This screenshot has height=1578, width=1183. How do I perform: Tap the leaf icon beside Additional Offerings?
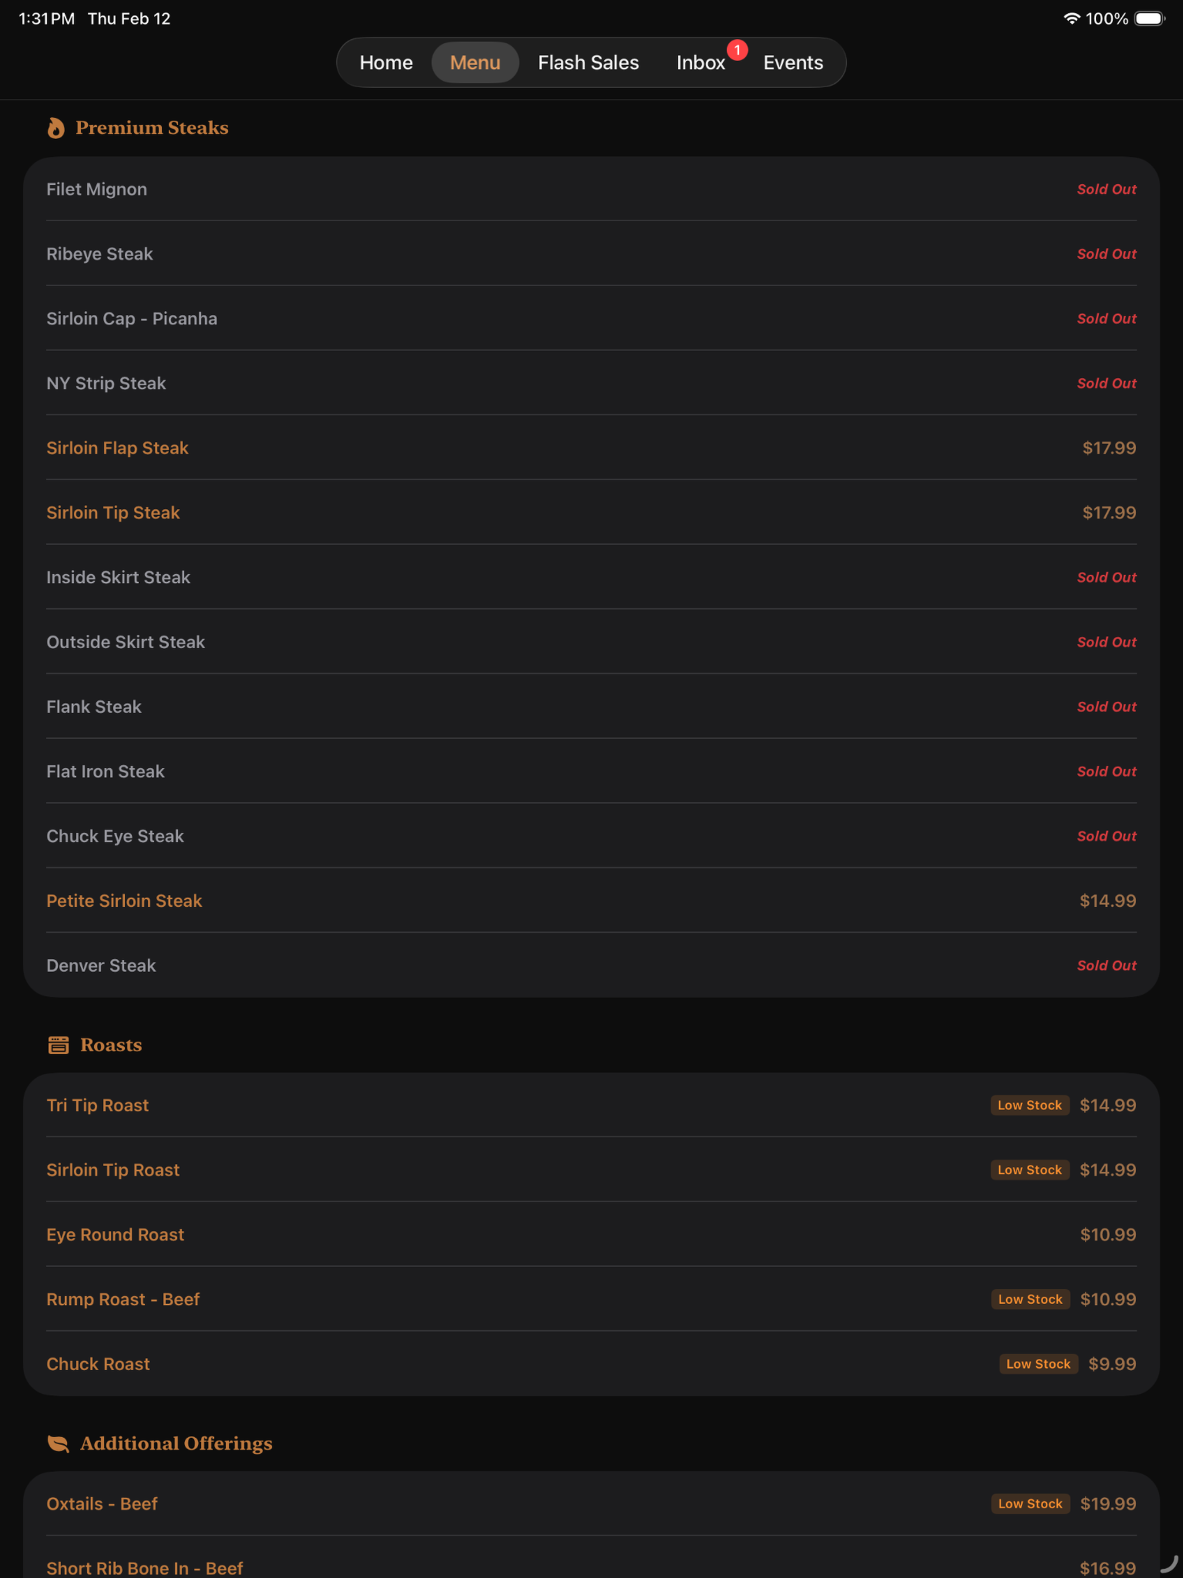58,1443
